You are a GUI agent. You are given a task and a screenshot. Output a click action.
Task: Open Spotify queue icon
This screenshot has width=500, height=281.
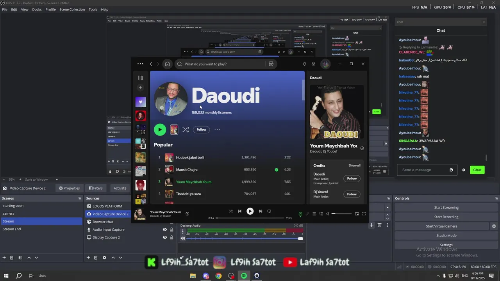click(314, 214)
